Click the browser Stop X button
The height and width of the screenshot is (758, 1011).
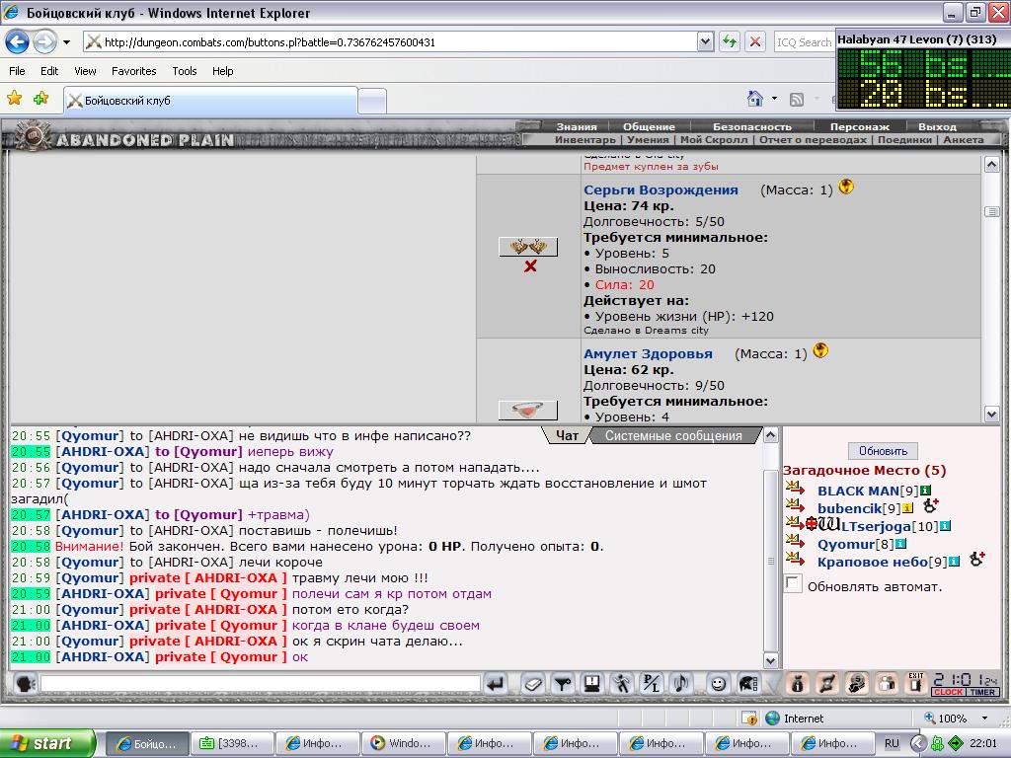click(x=754, y=41)
